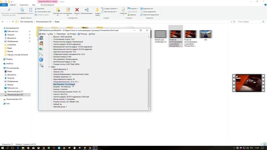Switch to Воспроизведение ribbon tab
267x150 pixels.
[x=48, y=5]
